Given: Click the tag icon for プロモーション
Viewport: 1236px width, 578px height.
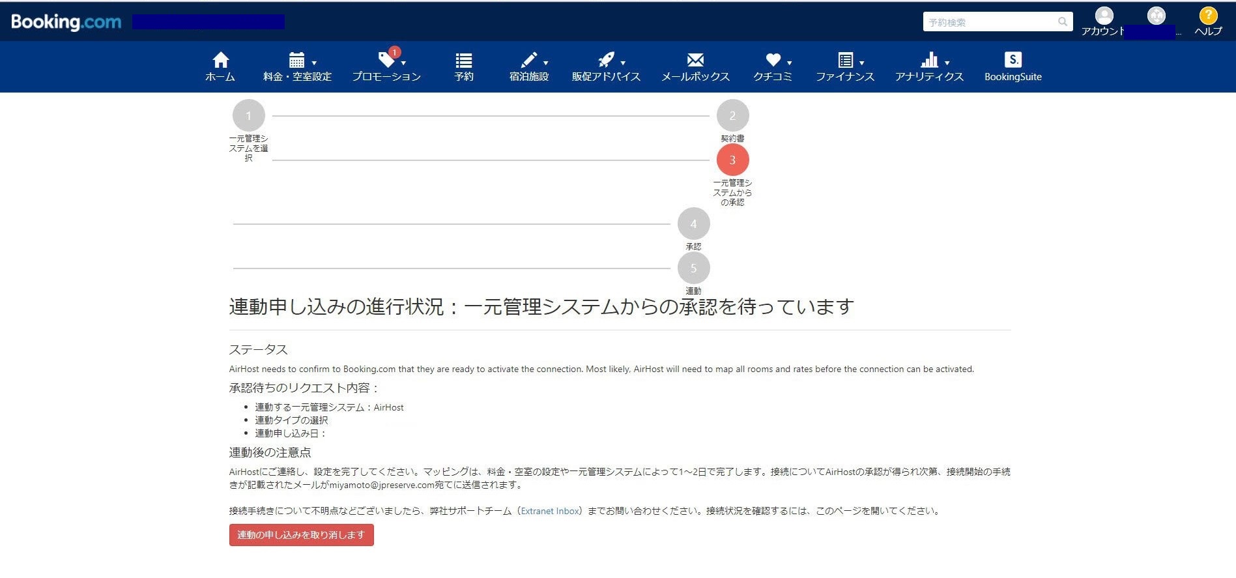Looking at the screenshot, I should coord(386,60).
